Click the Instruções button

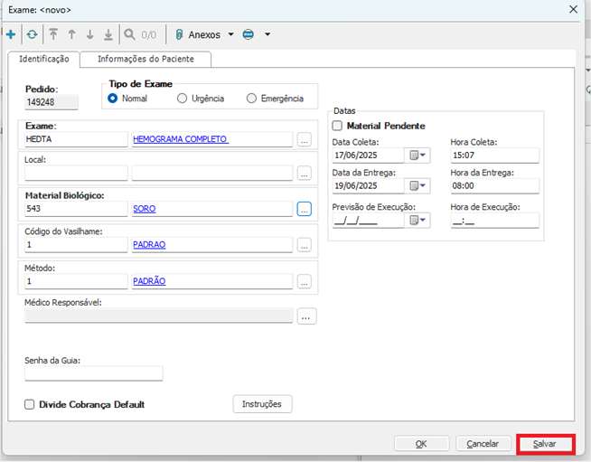tap(262, 404)
